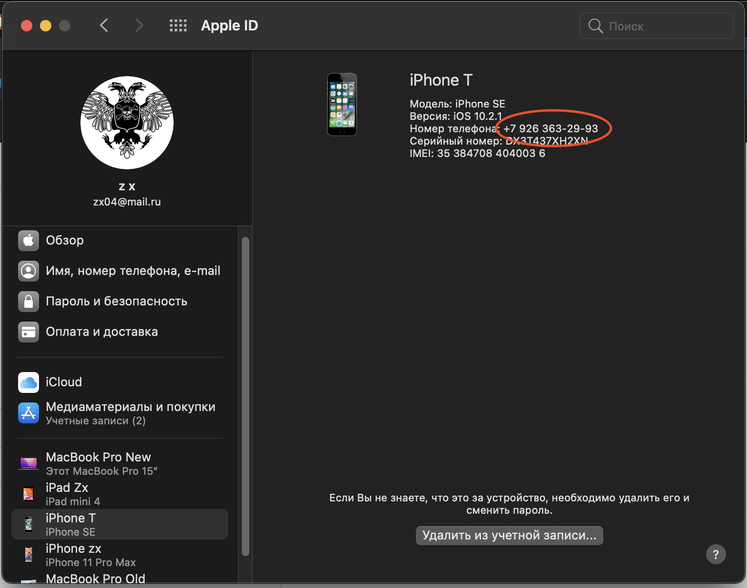Click the zx04@mail.ru email text
Image resolution: width=747 pixels, height=588 pixels.
tap(127, 202)
